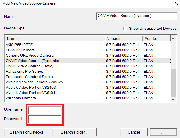This screenshot has width=180, height=138.
Task: Select AXIS P5512PTZ device type
Action: [x=88, y=45]
